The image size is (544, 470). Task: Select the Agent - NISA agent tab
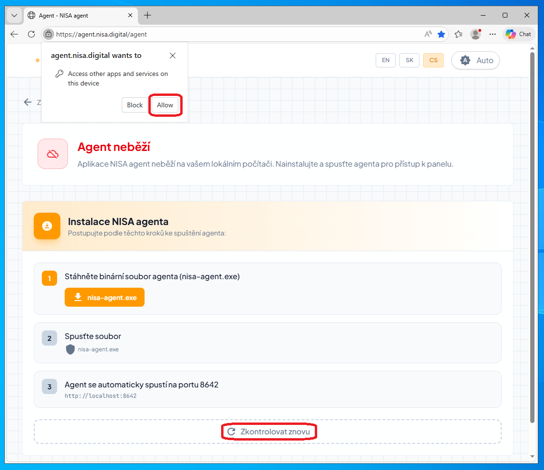tap(76, 15)
